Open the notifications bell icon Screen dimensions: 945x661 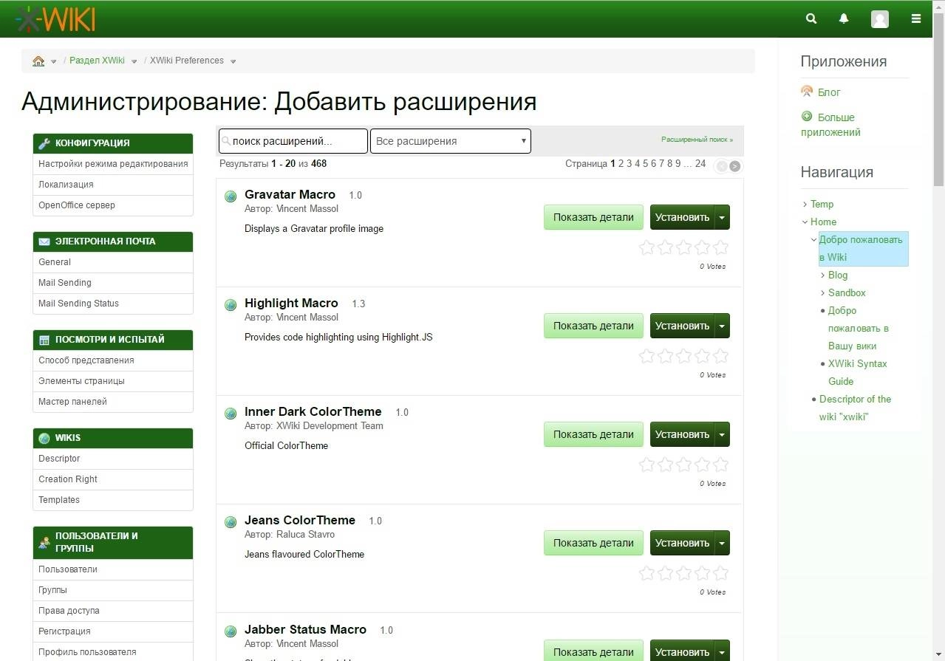(844, 18)
